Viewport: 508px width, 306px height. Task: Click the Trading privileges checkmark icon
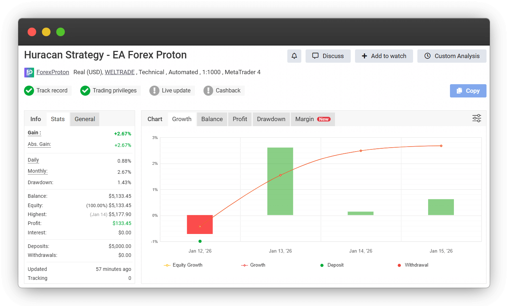pyautogui.click(x=85, y=91)
